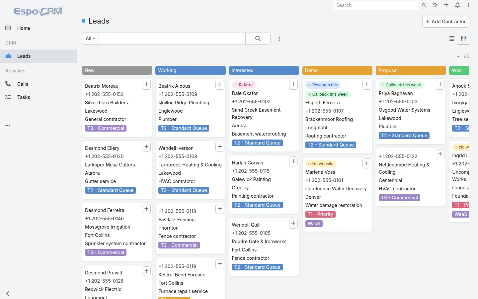Click phone +1 202-555-0115 on Harlan Corwin card
Screen dimensions: 478x299
(251, 171)
